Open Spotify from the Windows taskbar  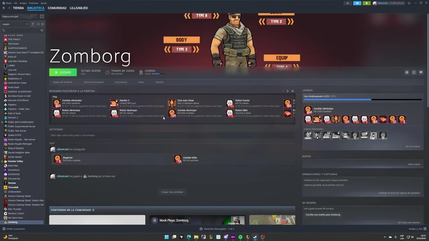pos(240,237)
